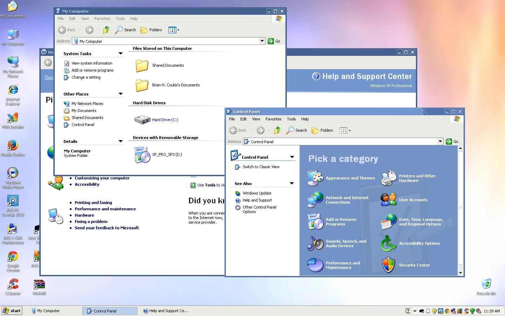Click Add or remove programs under System Tasks
The height and width of the screenshot is (316, 505).
coord(92,70)
